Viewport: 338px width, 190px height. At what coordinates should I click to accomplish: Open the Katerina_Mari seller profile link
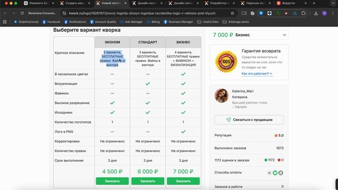click(243, 91)
